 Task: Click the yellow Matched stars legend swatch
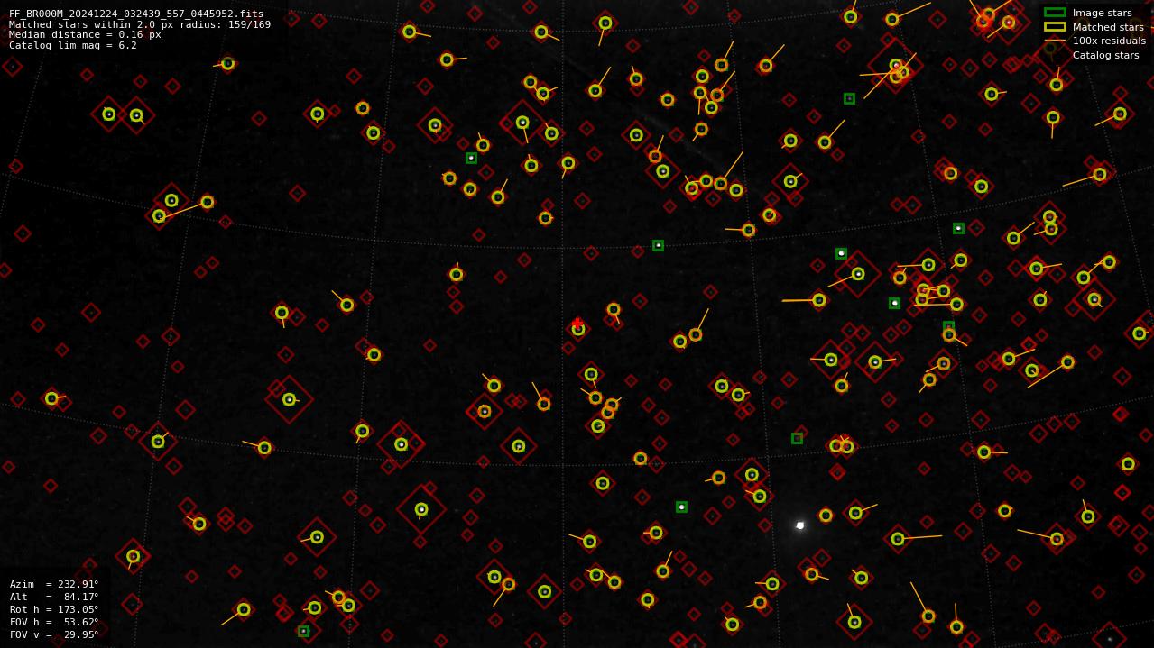[1055, 27]
